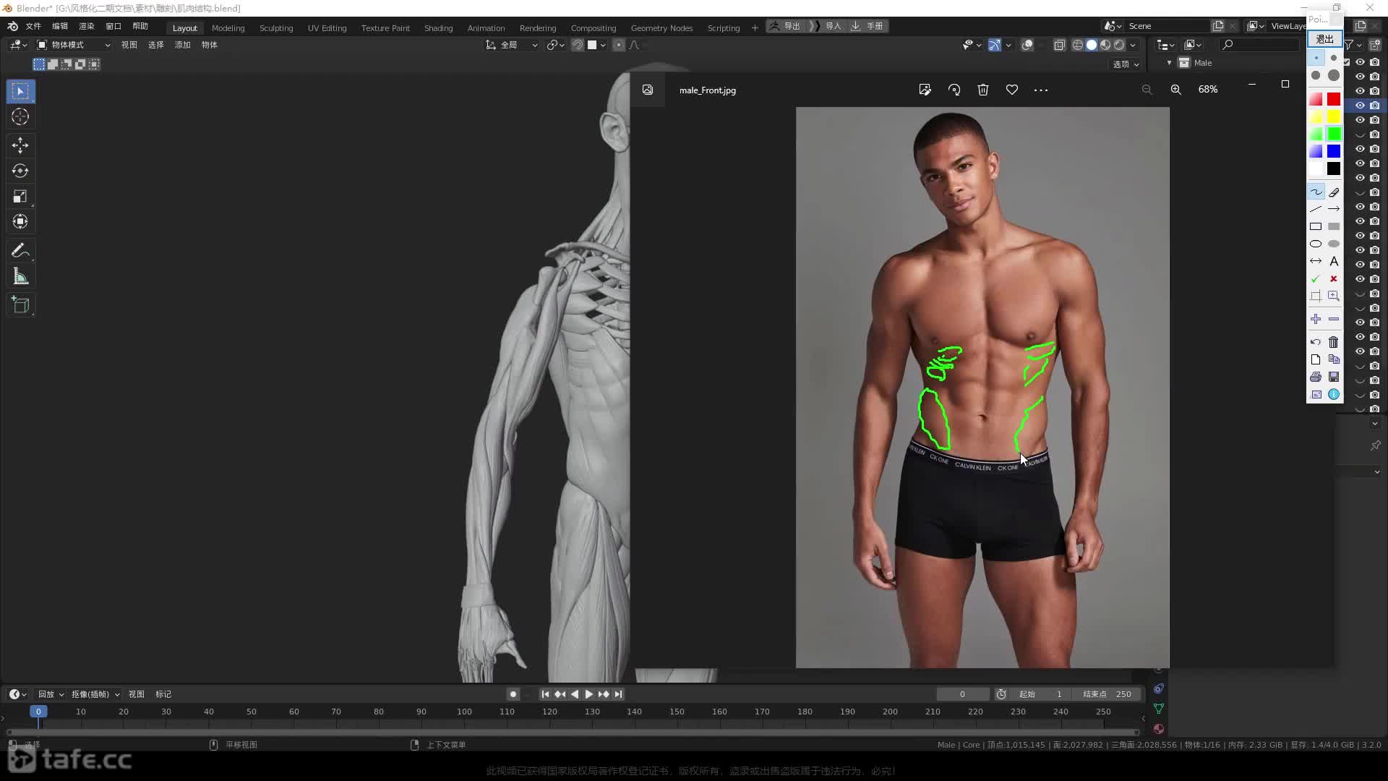Collapse the Male collection in outliner
This screenshot has width=1388, height=781.
[x=1169, y=63]
